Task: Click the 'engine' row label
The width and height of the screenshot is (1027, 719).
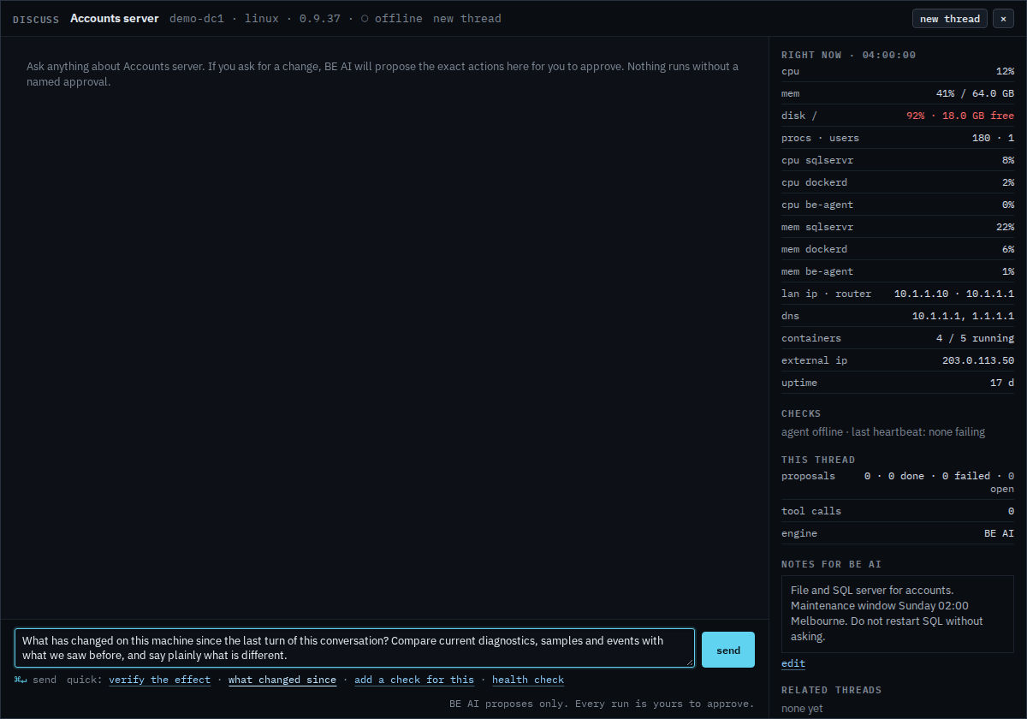Action: pyautogui.click(x=799, y=533)
